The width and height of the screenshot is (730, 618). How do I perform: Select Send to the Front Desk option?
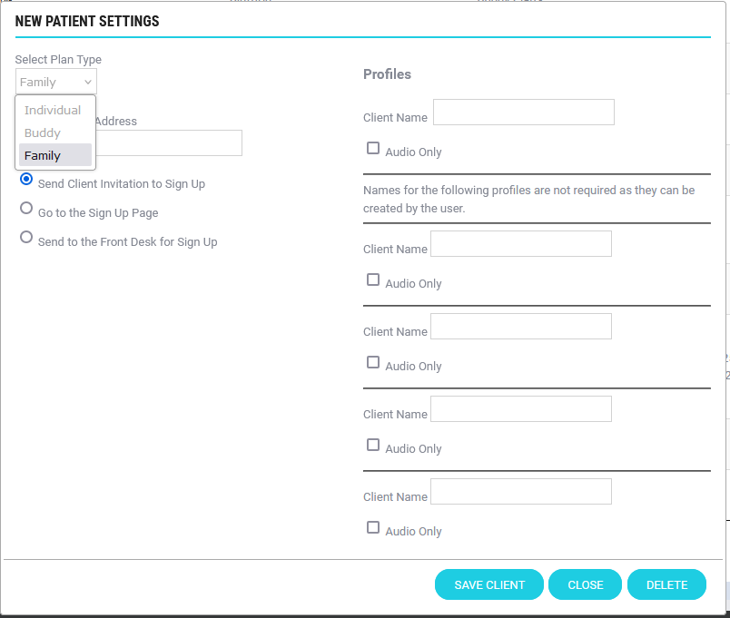(26, 237)
